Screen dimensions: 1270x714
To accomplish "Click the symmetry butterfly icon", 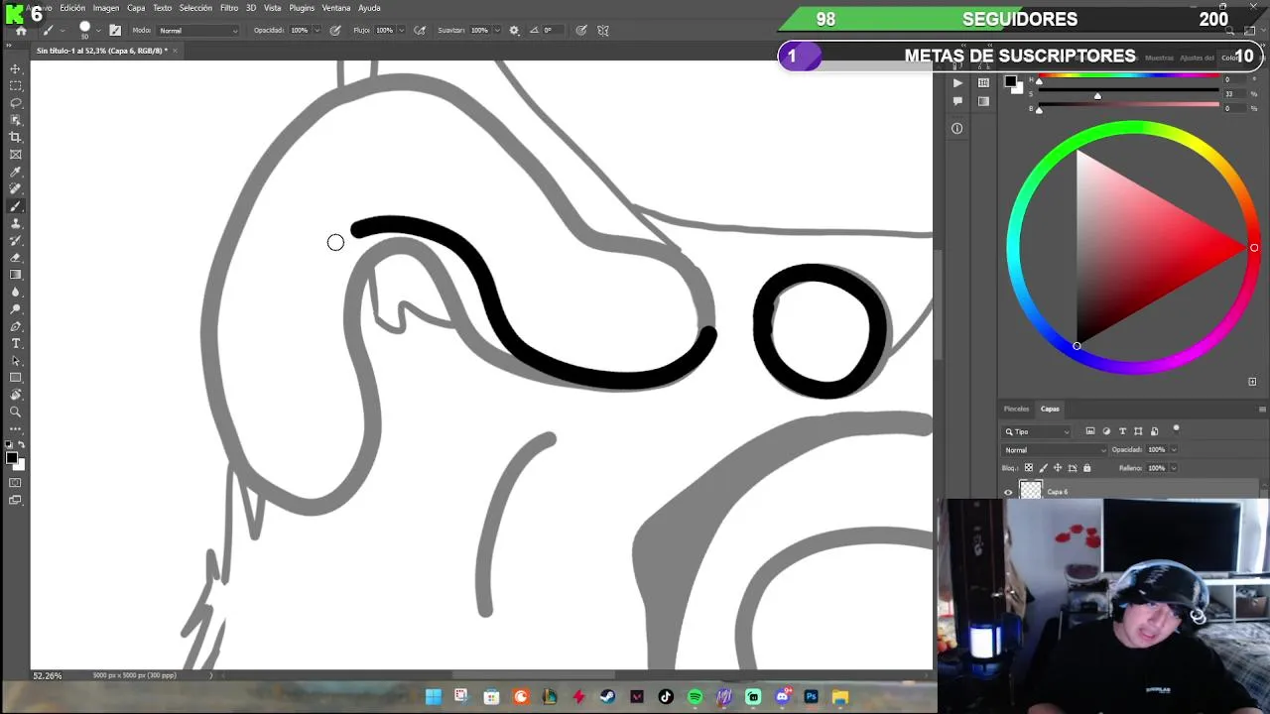I will tap(603, 31).
